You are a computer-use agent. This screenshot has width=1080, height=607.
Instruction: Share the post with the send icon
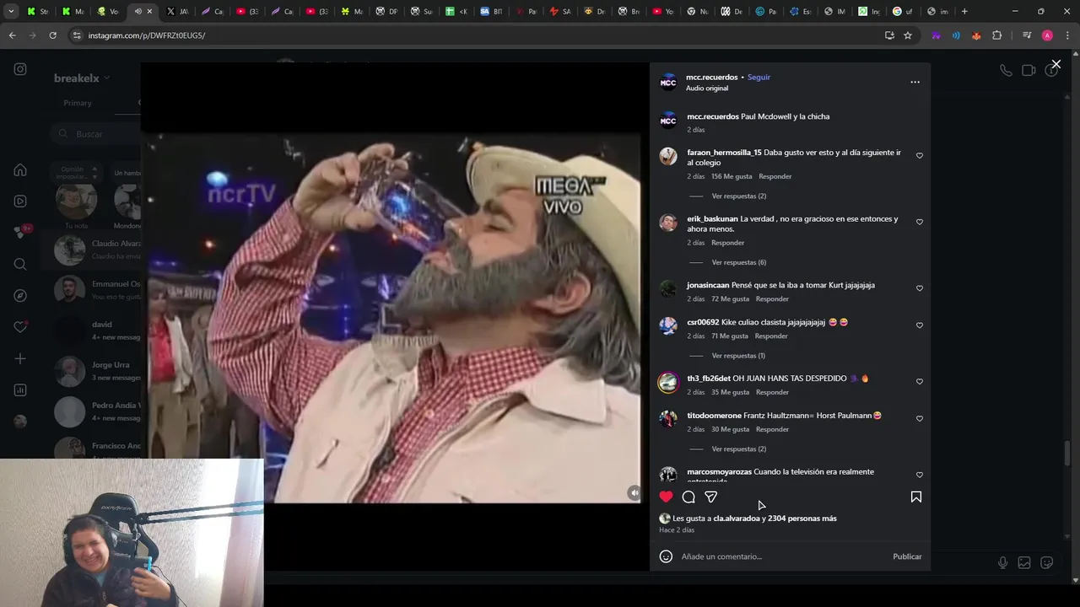coord(711,497)
